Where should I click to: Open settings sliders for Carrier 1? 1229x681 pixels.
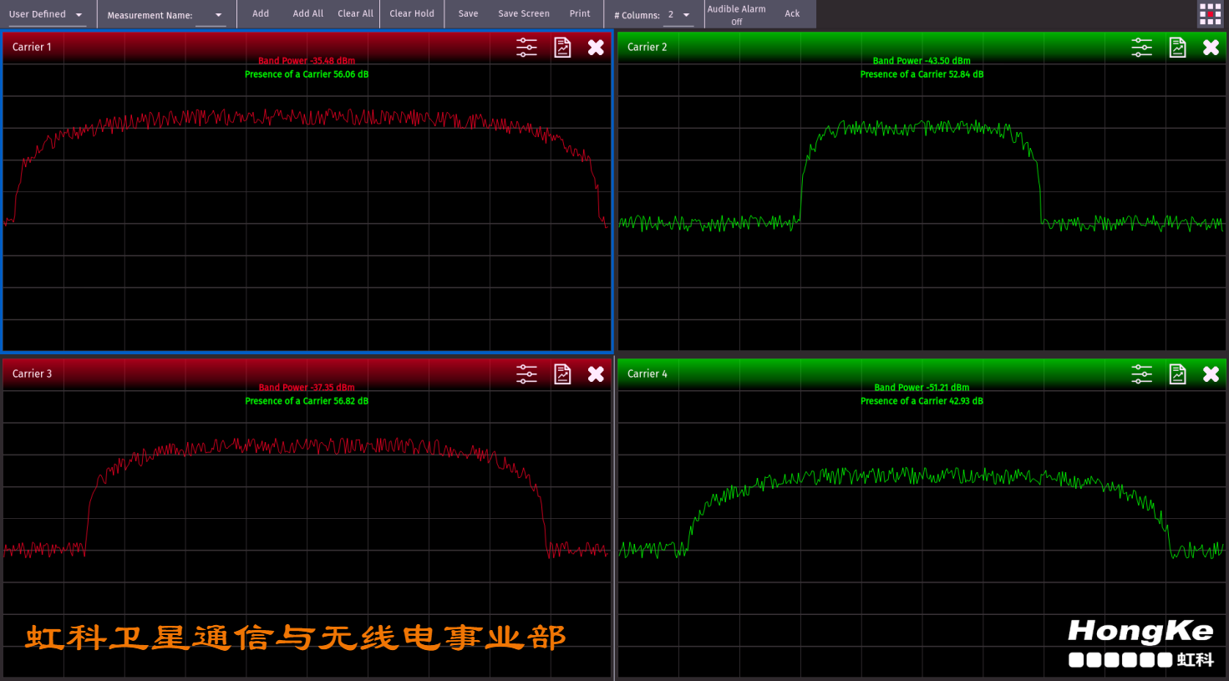[x=526, y=48]
